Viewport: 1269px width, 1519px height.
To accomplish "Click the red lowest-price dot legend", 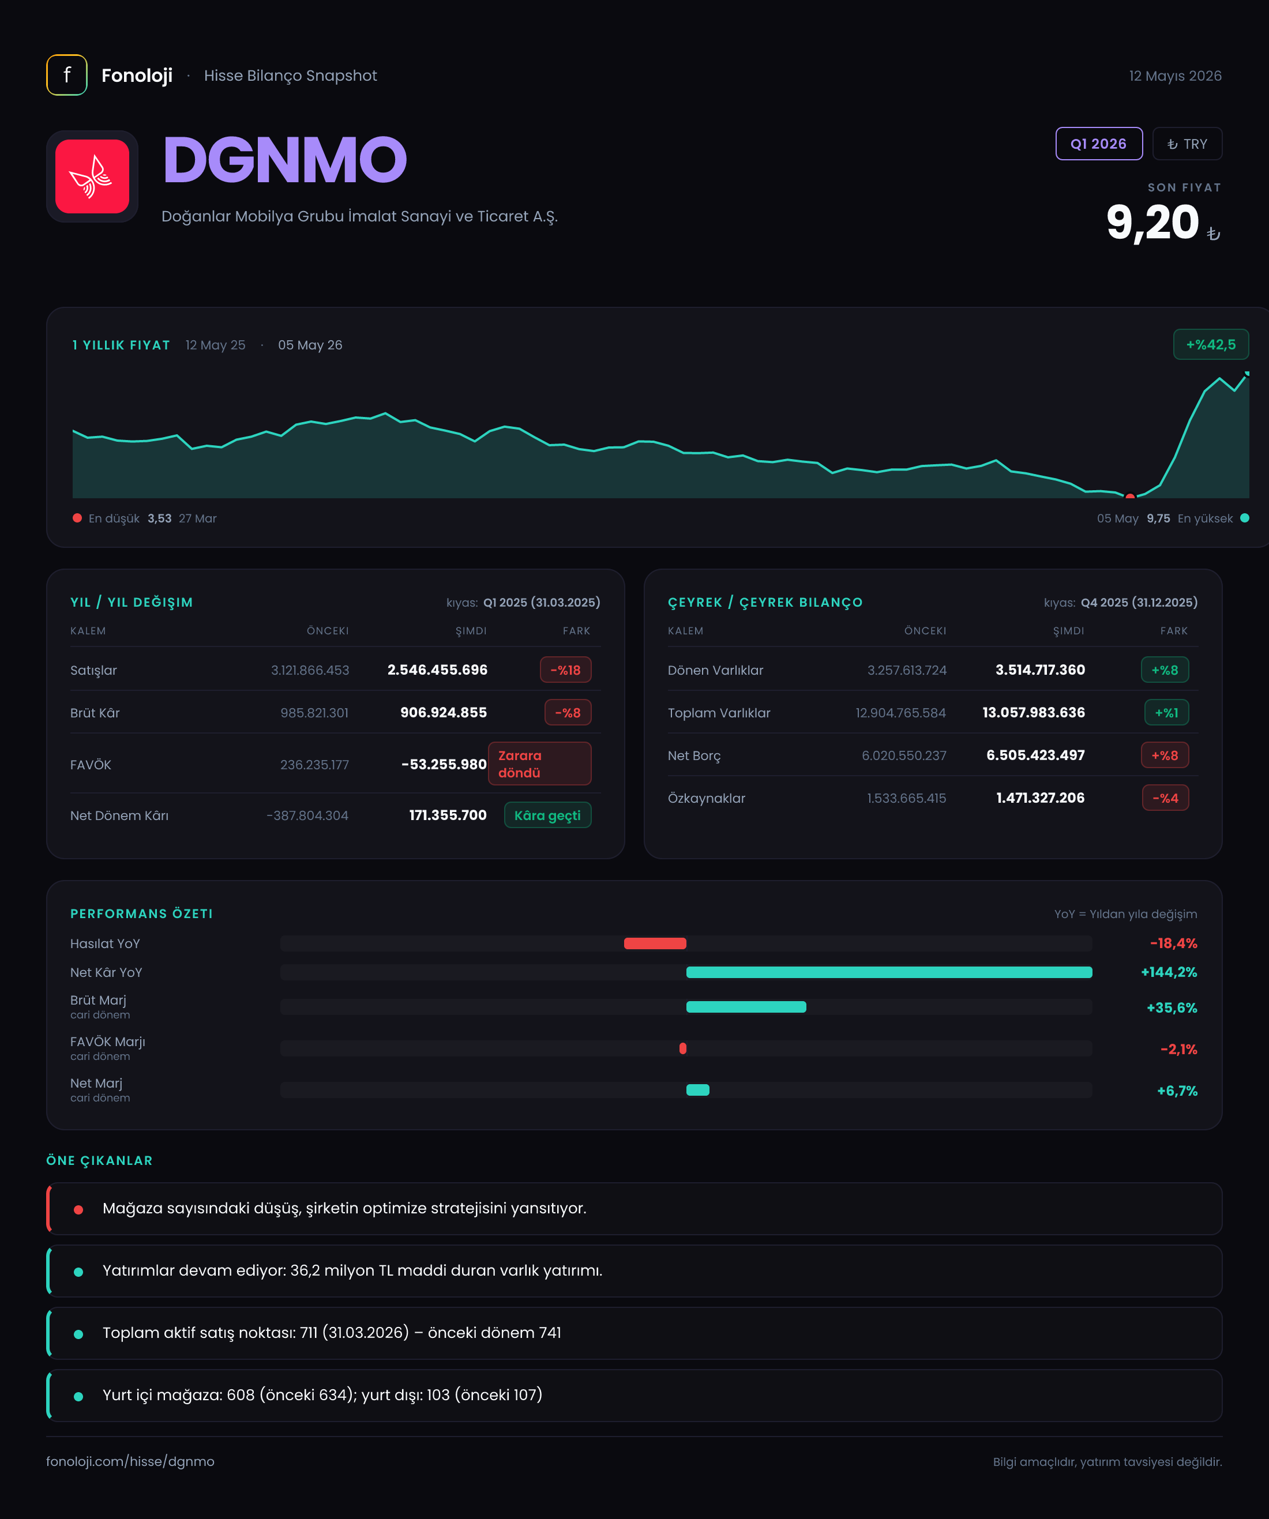I will (x=77, y=518).
